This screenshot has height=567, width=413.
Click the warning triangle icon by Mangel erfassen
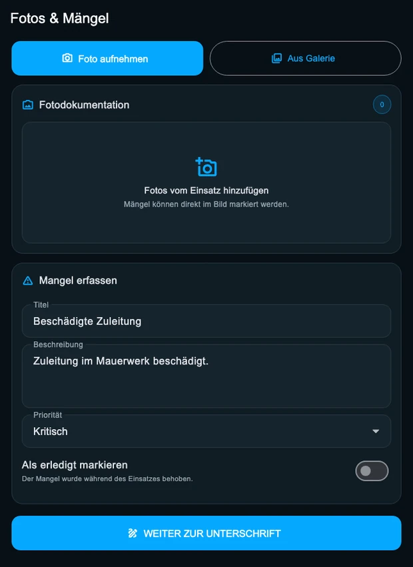pos(28,281)
